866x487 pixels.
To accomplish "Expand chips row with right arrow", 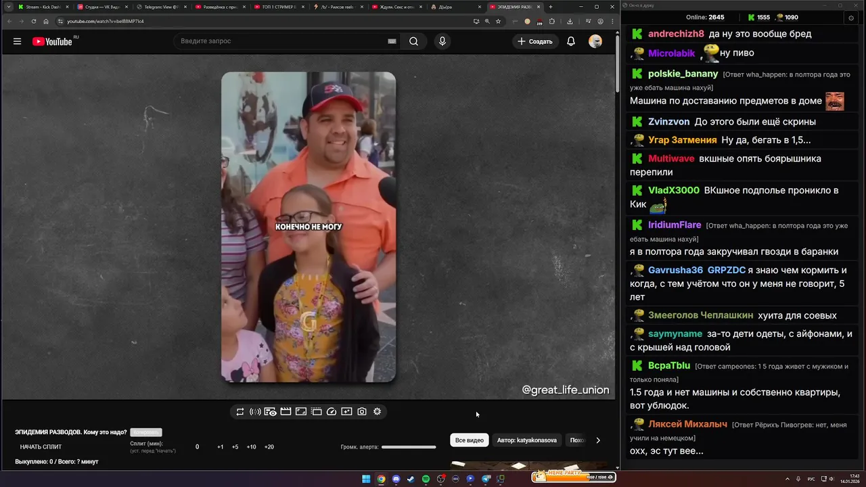I will [x=598, y=440].
